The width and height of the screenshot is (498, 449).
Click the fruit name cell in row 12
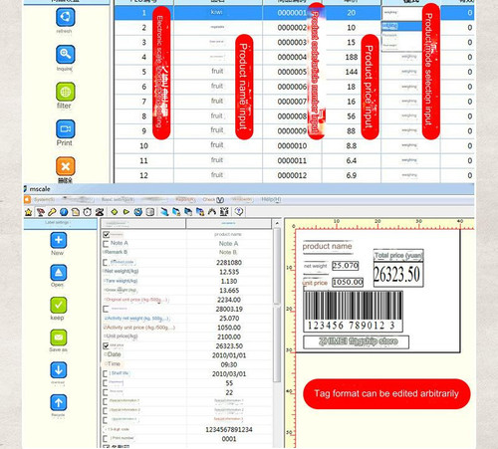pyautogui.click(x=217, y=175)
